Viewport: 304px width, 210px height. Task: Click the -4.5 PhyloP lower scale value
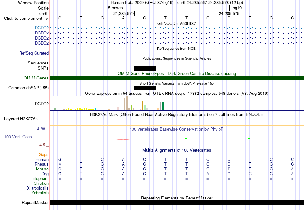pos(42,145)
